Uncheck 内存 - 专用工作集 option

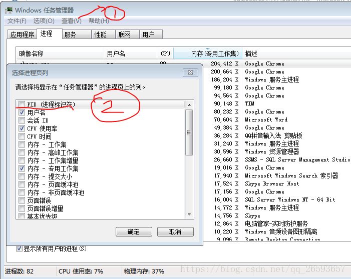[22, 168]
